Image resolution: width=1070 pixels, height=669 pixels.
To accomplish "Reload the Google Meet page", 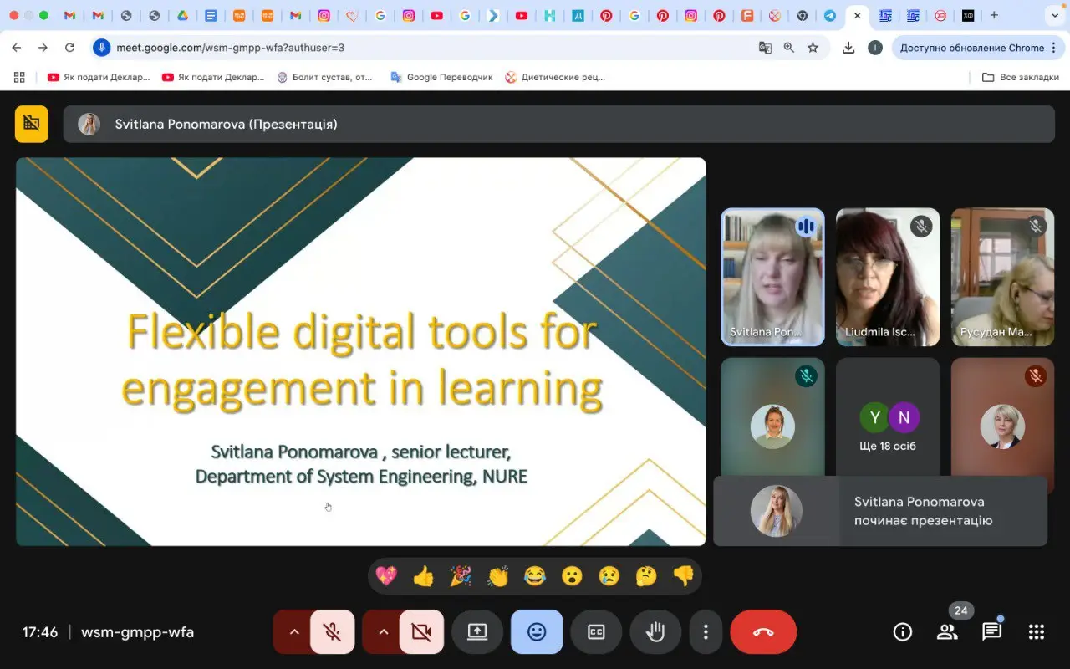I will point(70,48).
